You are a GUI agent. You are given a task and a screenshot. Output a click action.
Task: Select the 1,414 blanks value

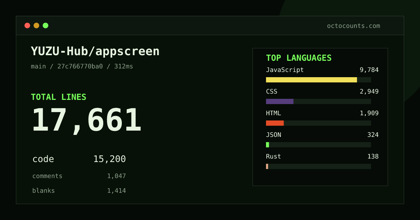(117, 191)
